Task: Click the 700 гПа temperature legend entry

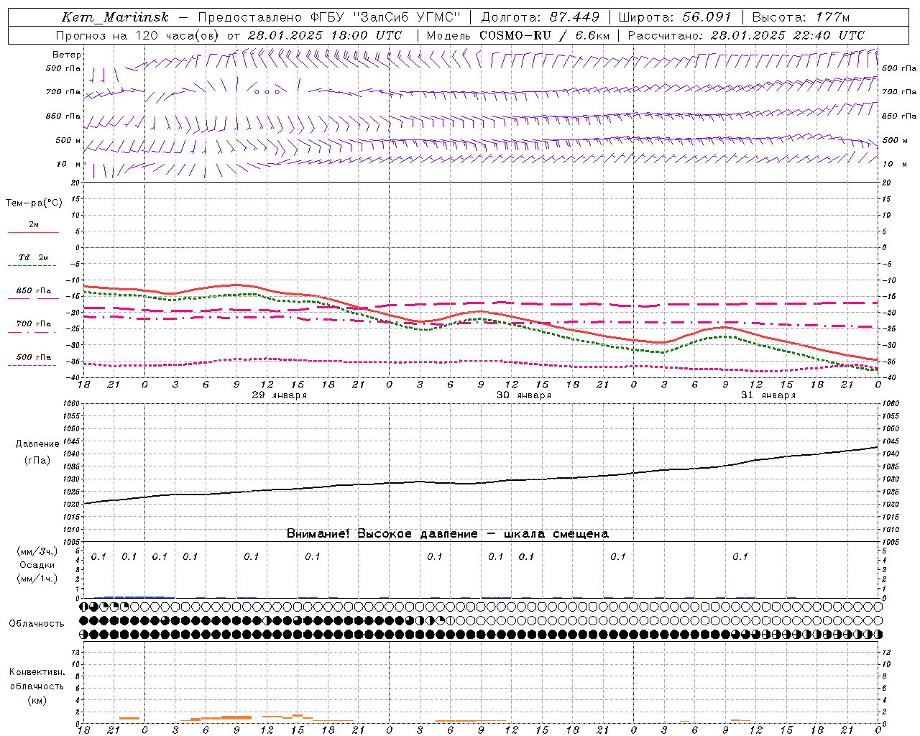Action: (34, 324)
